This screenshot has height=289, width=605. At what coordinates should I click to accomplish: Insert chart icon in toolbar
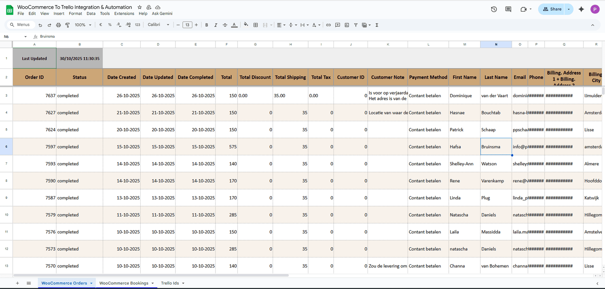pyautogui.click(x=347, y=25)
